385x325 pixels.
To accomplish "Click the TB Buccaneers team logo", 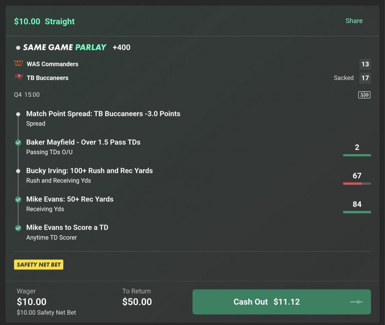I will click(x=18, y=77).
